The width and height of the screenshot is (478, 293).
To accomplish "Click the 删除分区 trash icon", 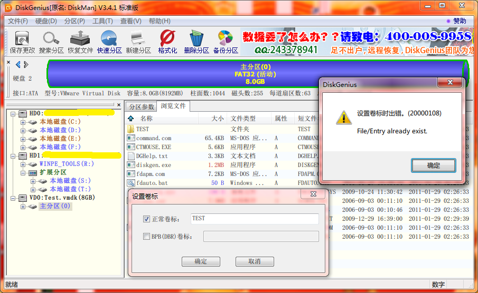I will coord(196,42).
